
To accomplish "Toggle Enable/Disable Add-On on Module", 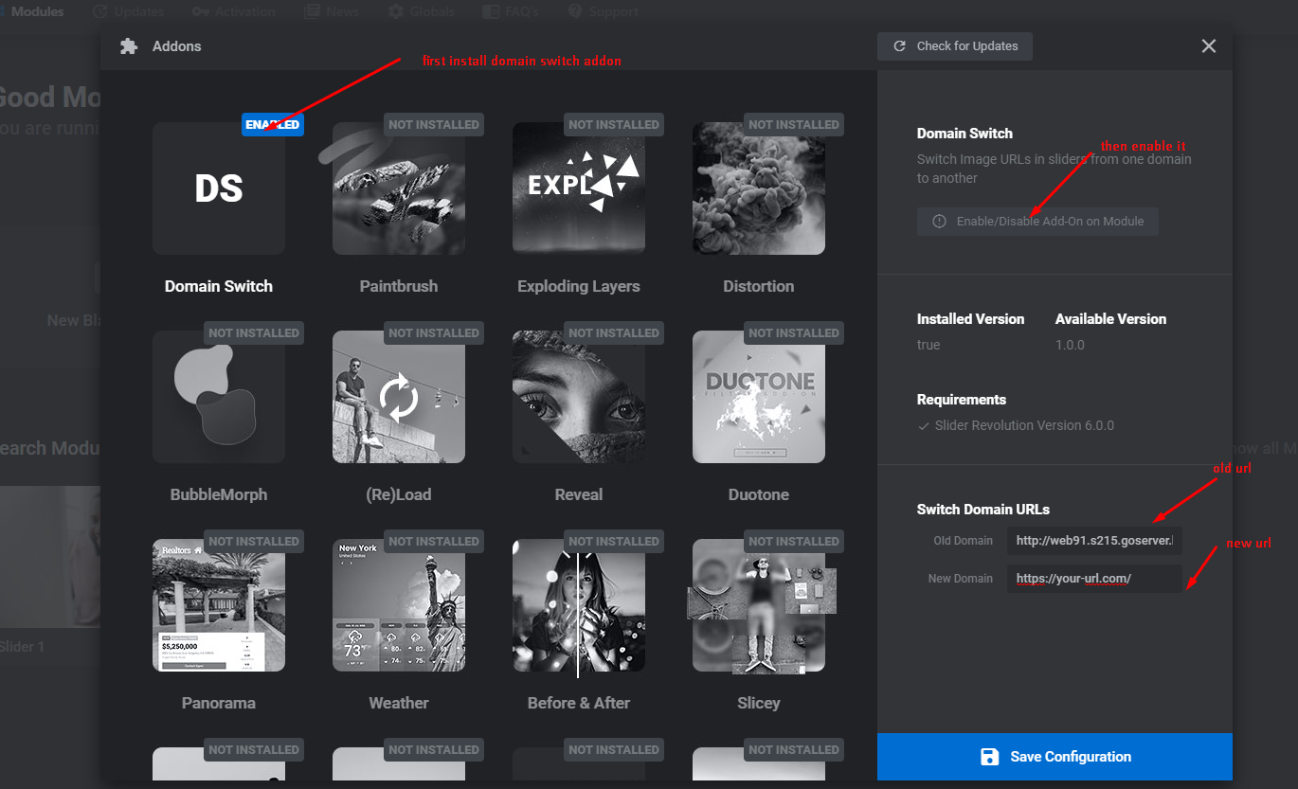I will [1037, 222].
